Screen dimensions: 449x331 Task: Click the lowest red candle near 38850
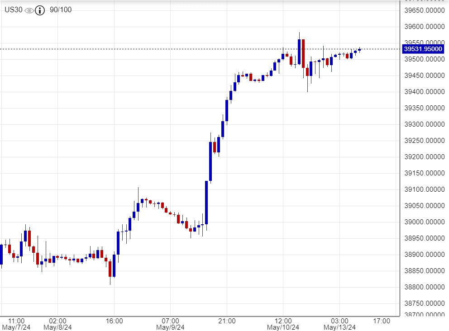(110, 269)
